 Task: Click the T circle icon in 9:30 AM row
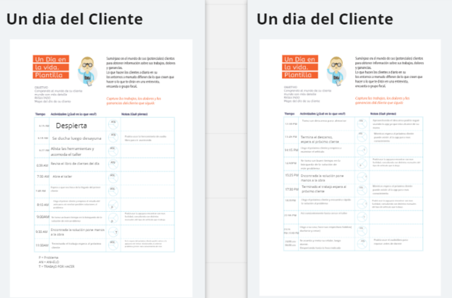coord(113,232)
